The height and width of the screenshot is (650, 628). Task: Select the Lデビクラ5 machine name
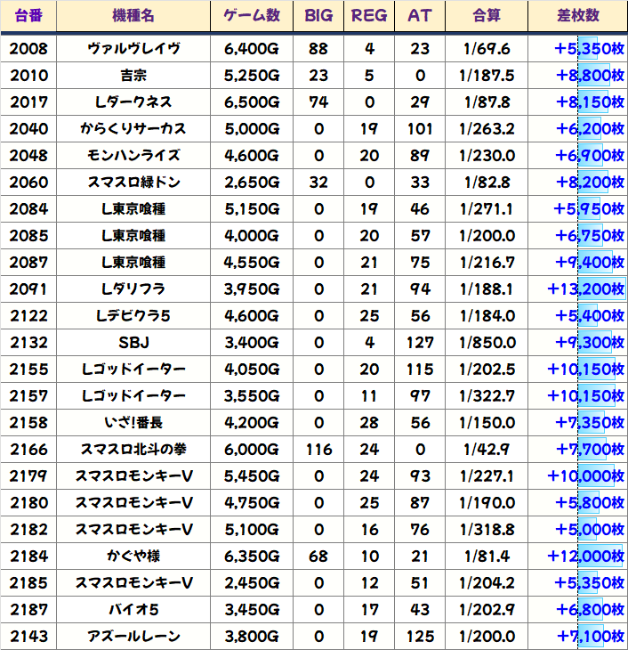tap(133, 316)
